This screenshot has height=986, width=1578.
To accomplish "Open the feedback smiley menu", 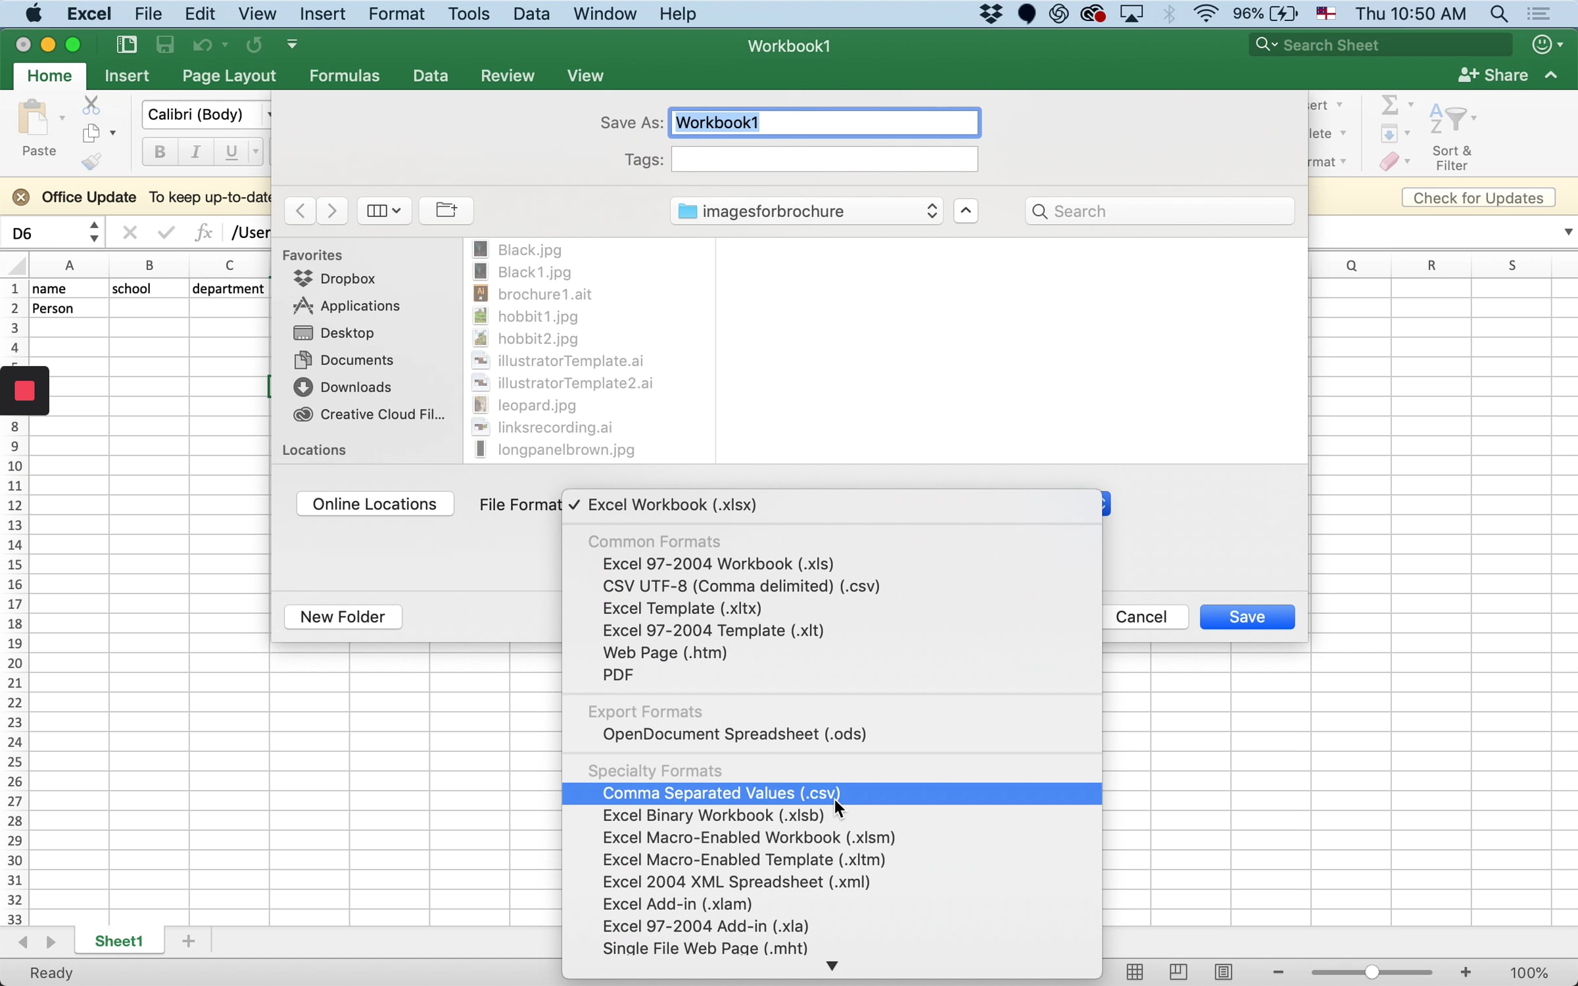I will point(1547,45).
